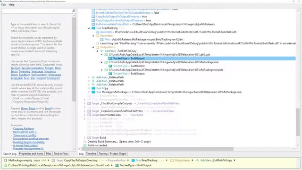
Task: Select the highlighted TrackedType = BuiltOutput row
Action: 201,59
